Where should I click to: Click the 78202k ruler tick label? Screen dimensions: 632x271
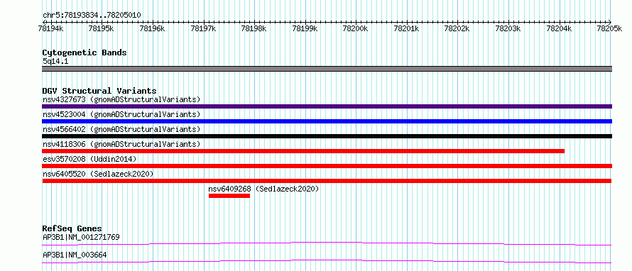[457, 28]
